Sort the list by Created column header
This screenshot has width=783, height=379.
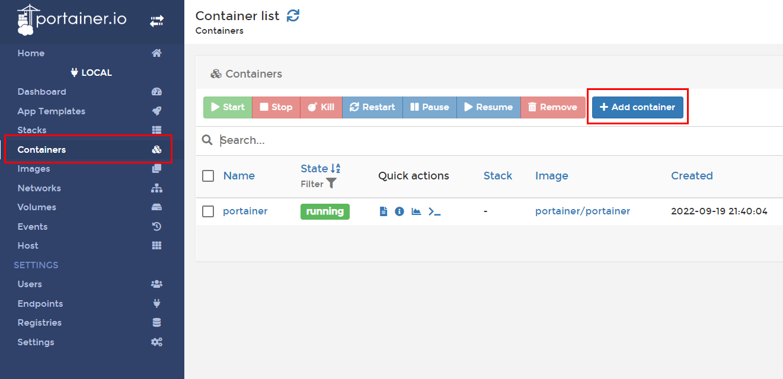pyautogui.click(x=692, y=176)
